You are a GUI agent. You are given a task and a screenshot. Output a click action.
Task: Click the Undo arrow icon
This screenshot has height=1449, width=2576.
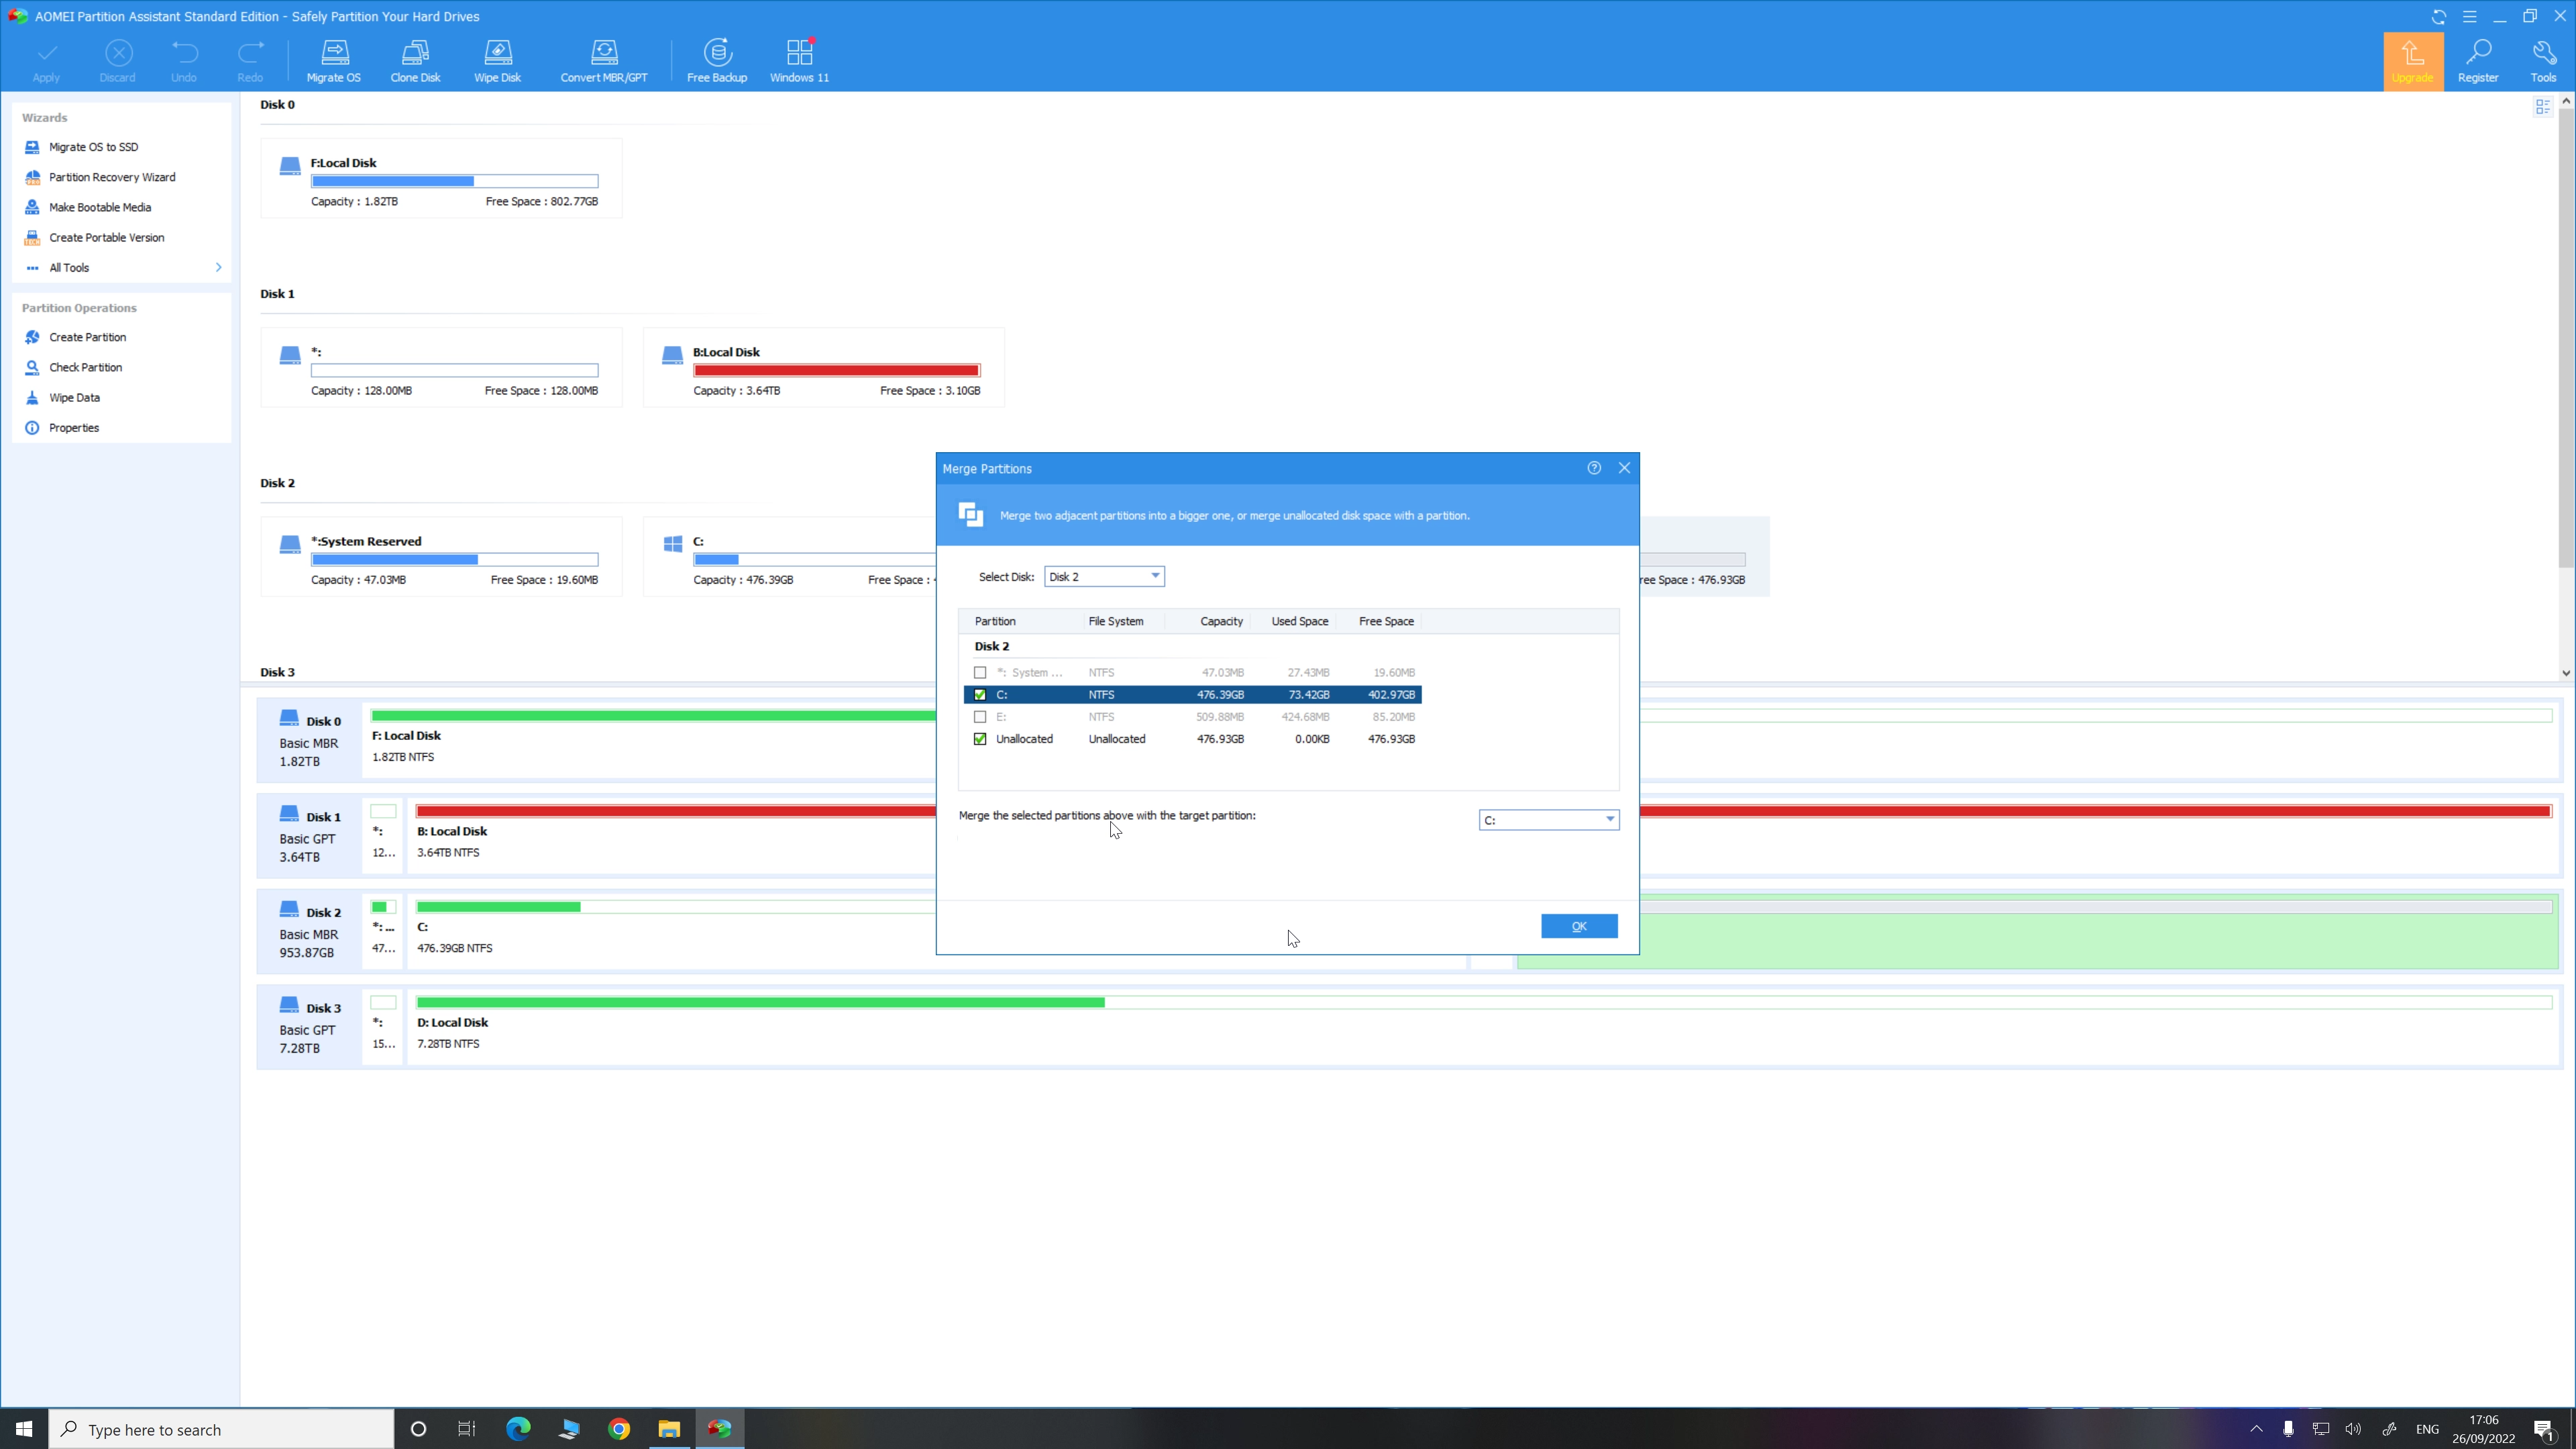point(184,60)
